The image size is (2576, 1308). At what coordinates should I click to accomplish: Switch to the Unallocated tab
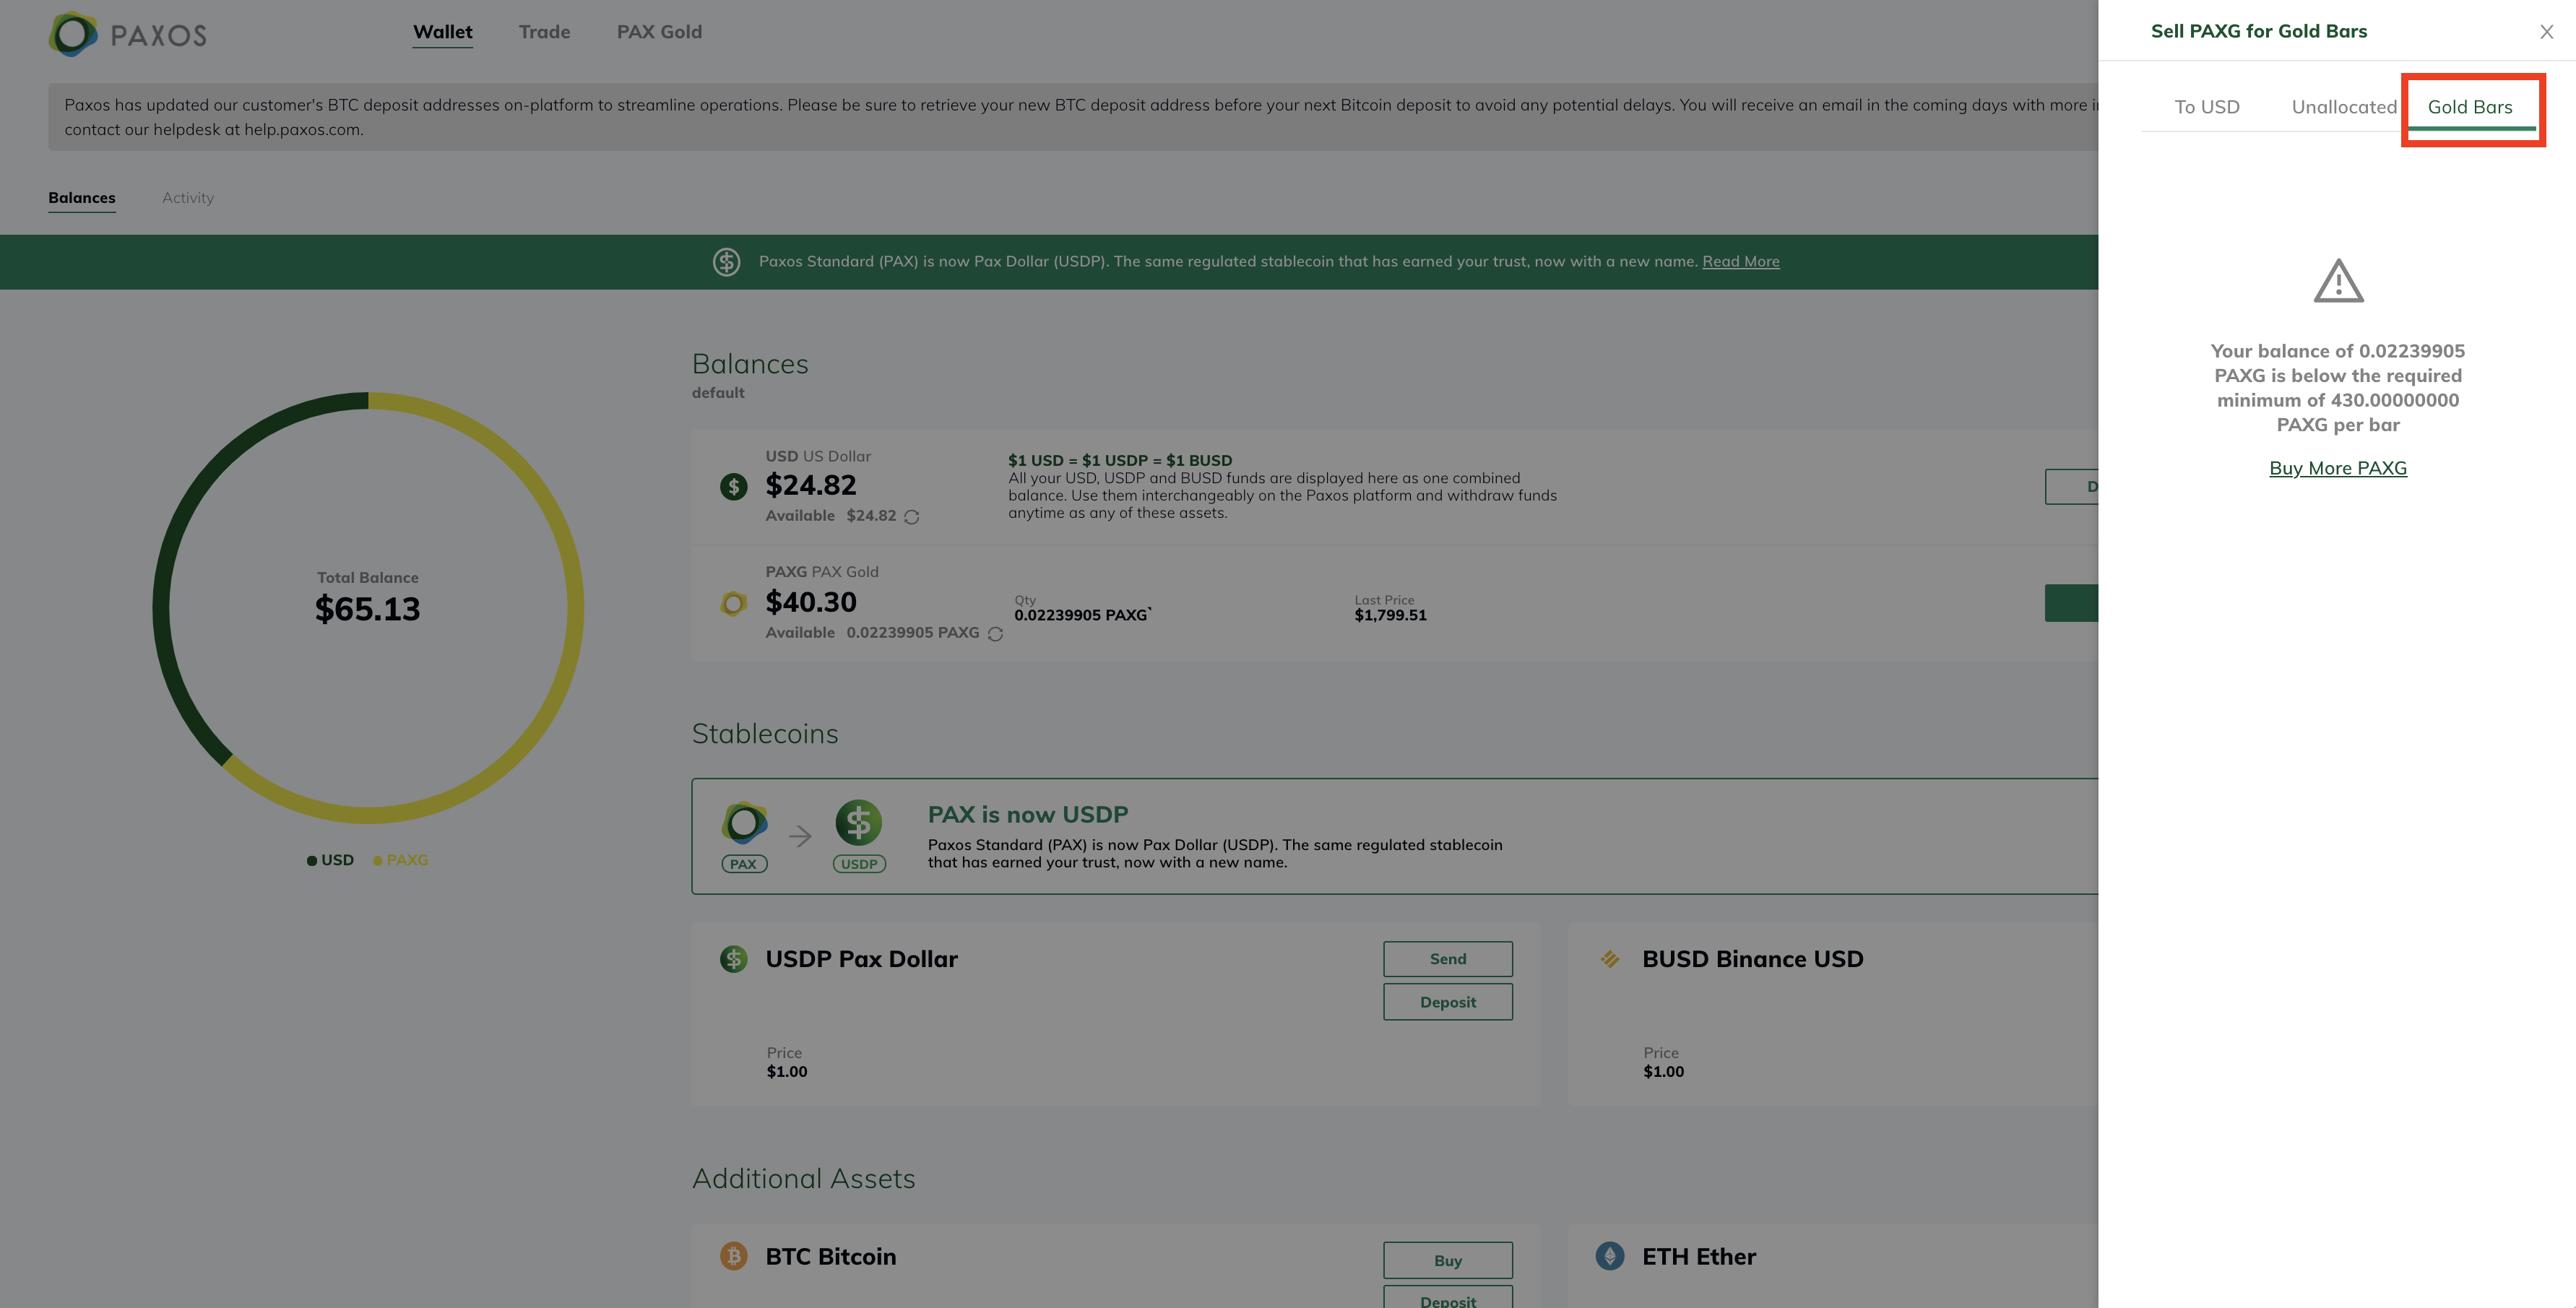point(2343,107)
